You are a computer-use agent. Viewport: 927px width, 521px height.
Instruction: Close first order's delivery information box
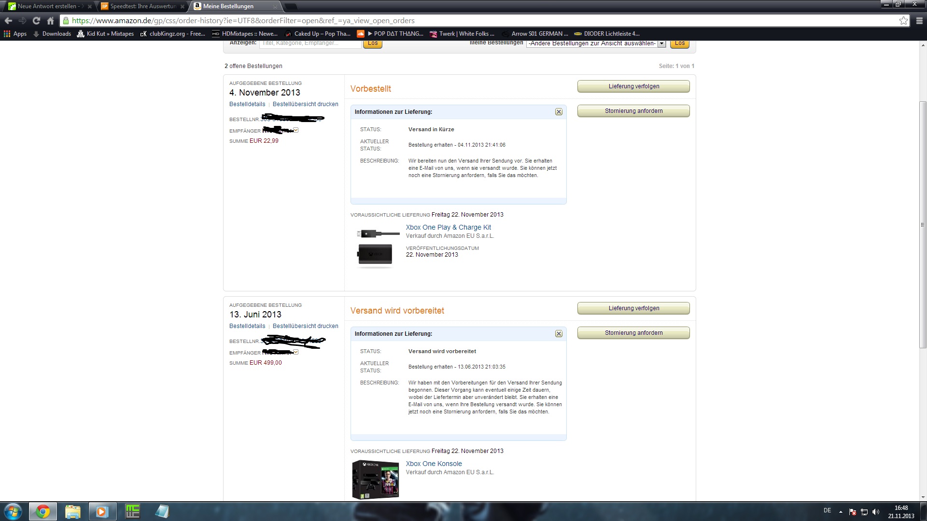559,112
